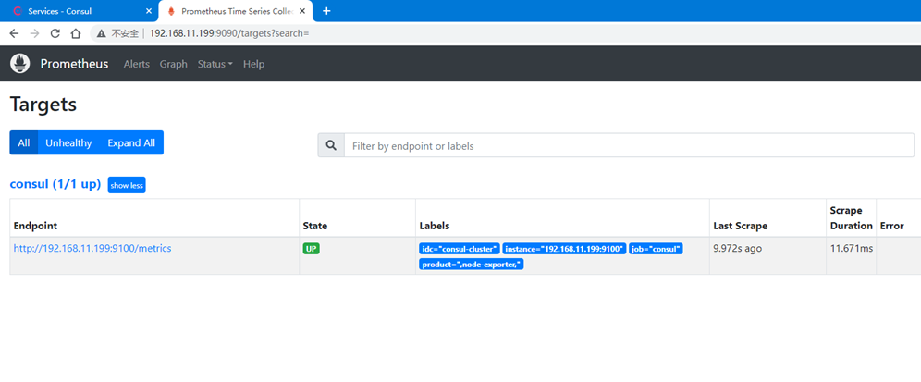Click the job="consul" label badge
The image size is (921, 382).
point(656,249)
